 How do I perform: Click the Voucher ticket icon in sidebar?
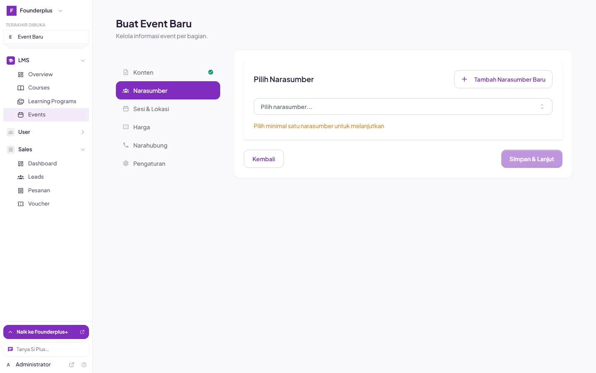pos(21,204)
